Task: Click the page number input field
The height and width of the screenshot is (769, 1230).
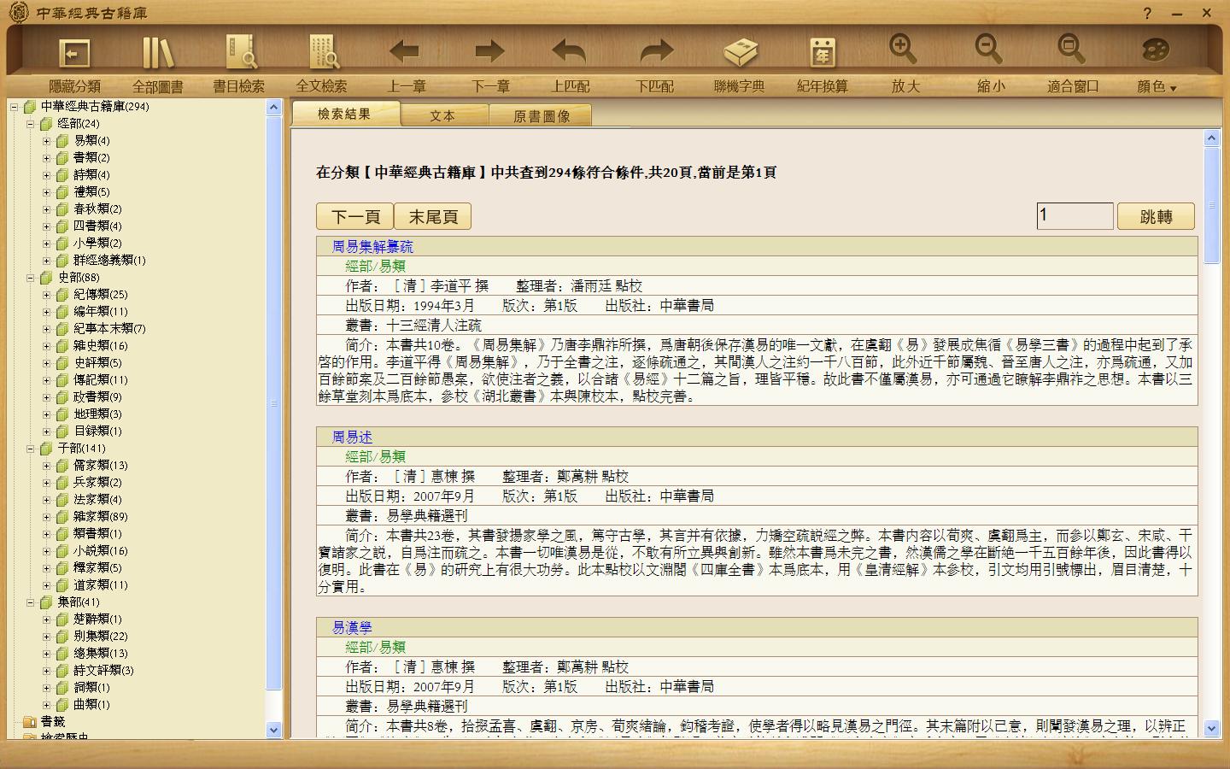Action: point(1074,216)
